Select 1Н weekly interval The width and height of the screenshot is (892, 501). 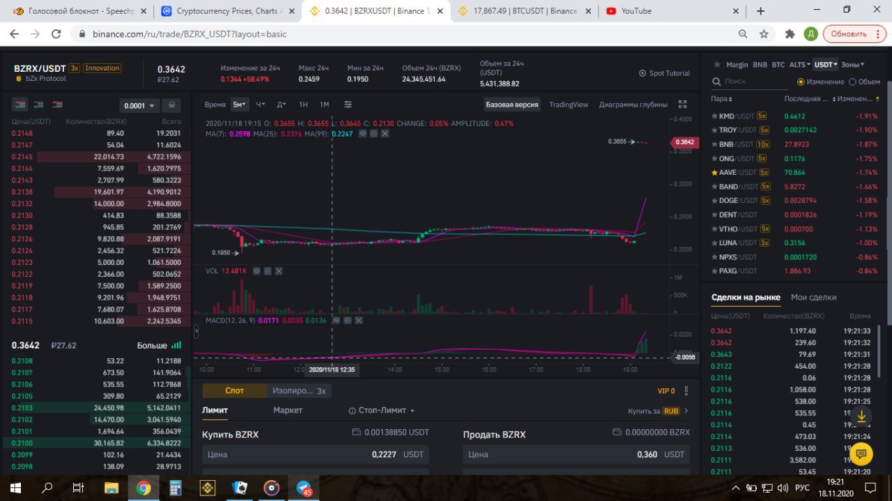tap(303, 105)
